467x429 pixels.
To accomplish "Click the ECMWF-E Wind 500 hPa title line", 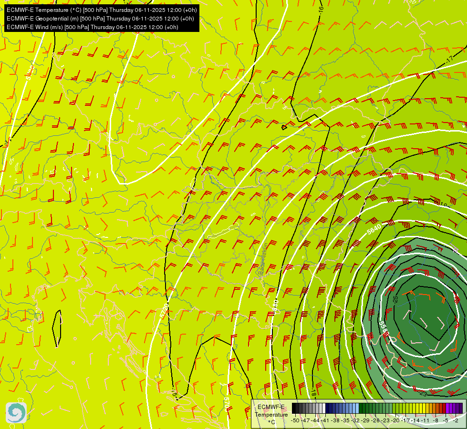I will point(93,27).
